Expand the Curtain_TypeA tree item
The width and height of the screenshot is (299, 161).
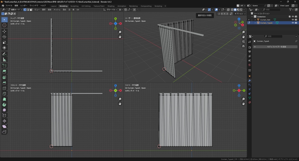pos(255,23)
